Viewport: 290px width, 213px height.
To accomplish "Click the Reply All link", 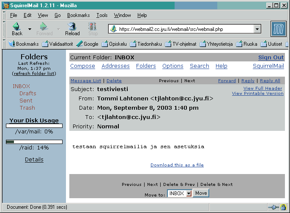I will click(x=270, y=81).
